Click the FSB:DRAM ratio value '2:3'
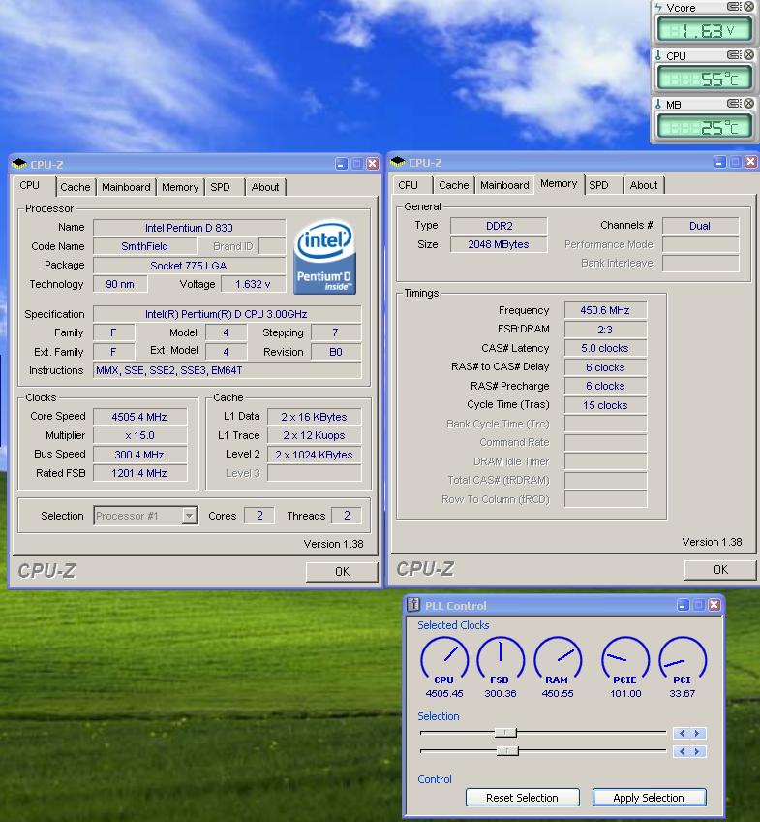760x822 pixels. pos(605,330)
